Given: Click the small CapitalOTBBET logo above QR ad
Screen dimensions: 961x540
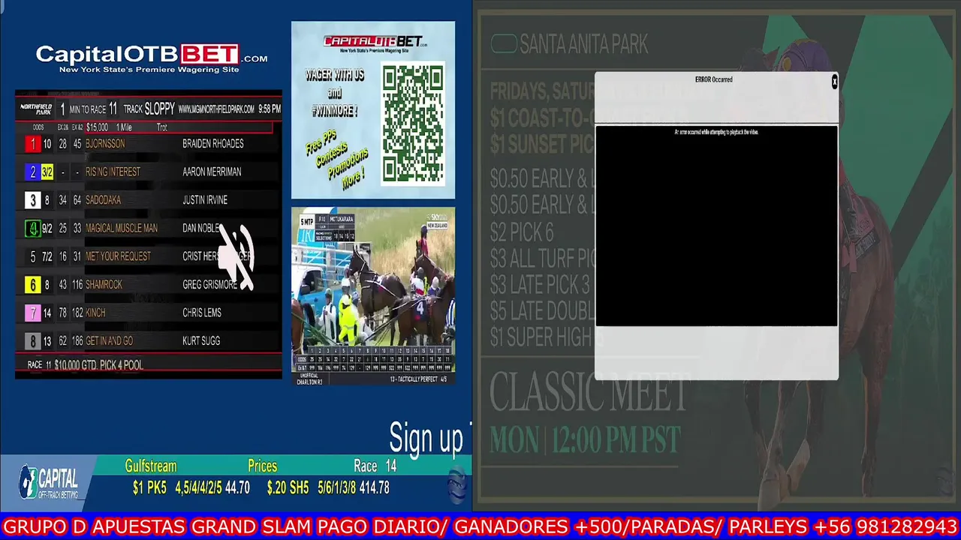Looking at the screenshot, I should pos(373,43).
